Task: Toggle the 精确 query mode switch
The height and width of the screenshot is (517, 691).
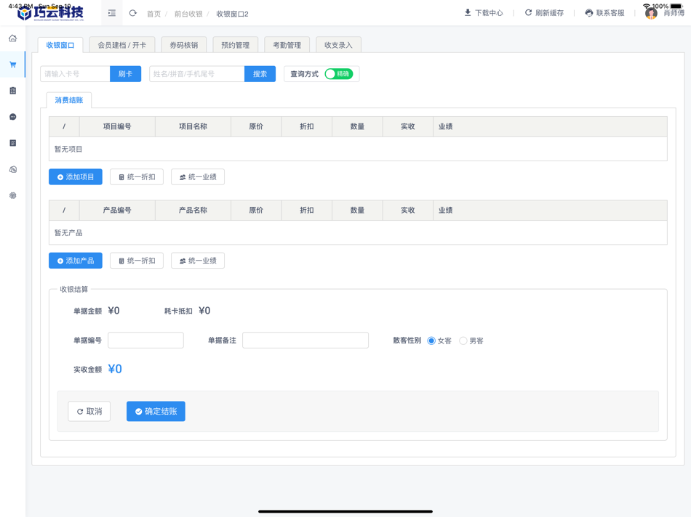Action: [340, 73]
